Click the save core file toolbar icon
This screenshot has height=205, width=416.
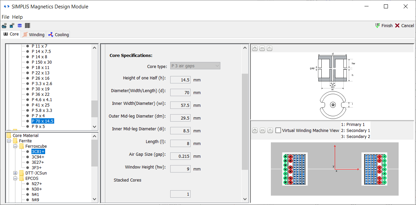pyautogui.click(x=12, y=26)
